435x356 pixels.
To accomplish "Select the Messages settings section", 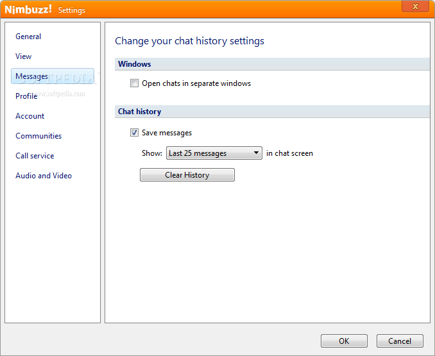I will [53, 76].
